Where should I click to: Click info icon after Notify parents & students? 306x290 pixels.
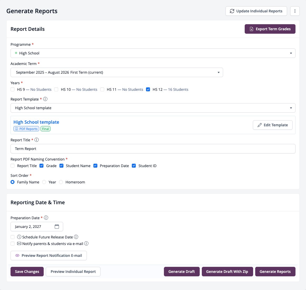click(x=86, y=244)
